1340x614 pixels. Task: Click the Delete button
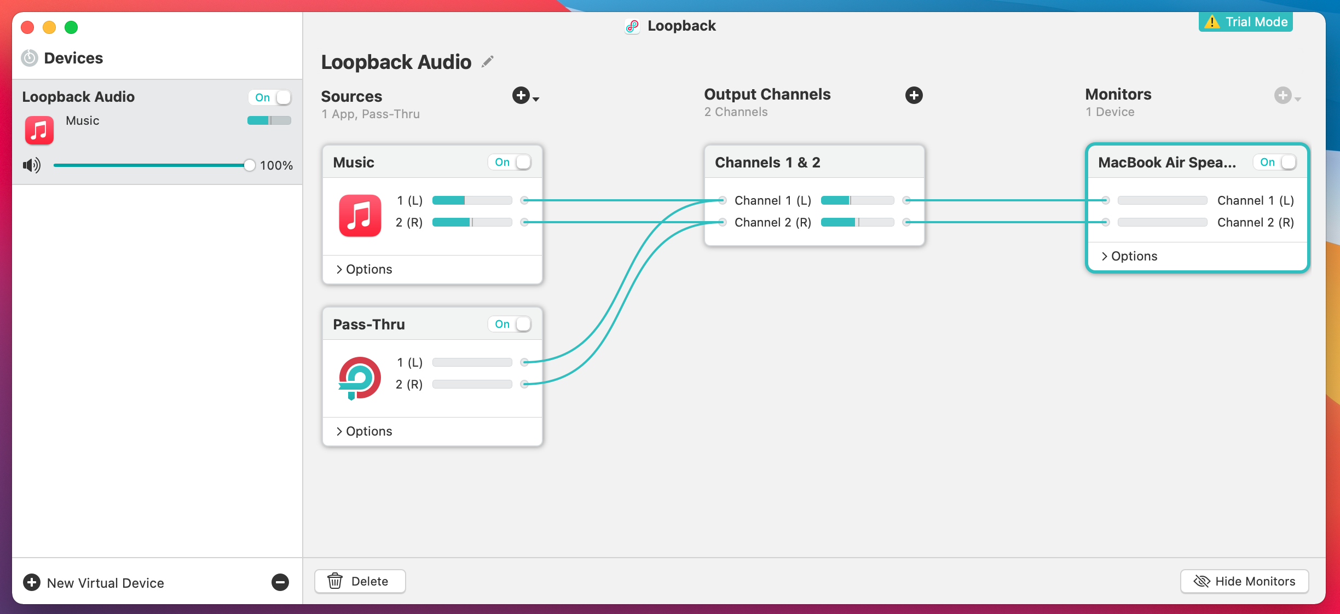tap(360, 581)
